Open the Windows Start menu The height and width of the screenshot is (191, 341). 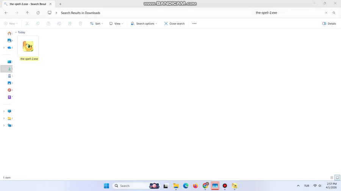[x=106, y=186]
